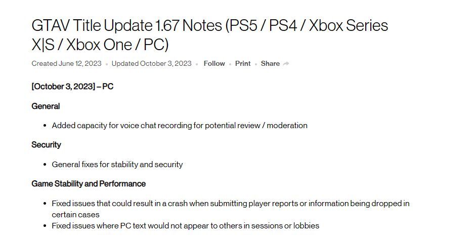Screen dimensions: 474x236
Task: Click the dot separator between Follow and Print
Action: [x=230, y=64]
